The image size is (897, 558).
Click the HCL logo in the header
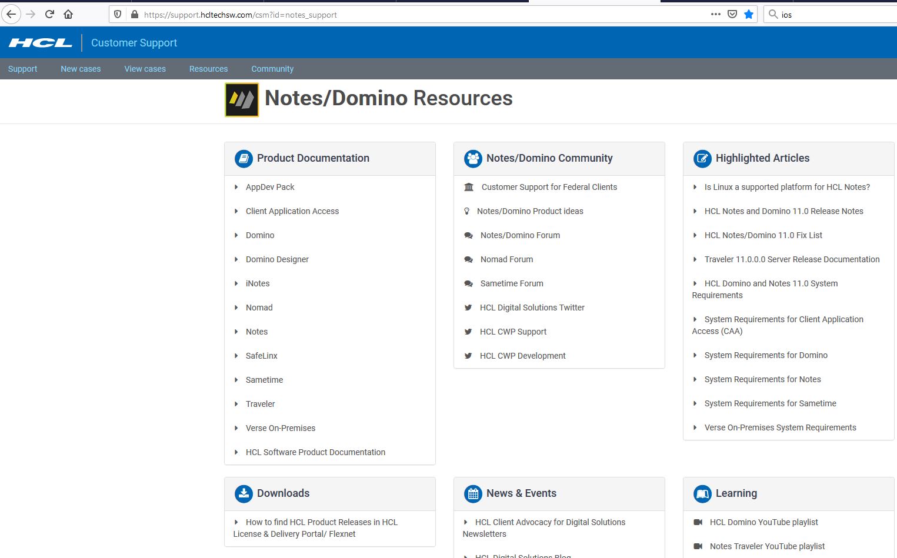(x=39, y=42)
